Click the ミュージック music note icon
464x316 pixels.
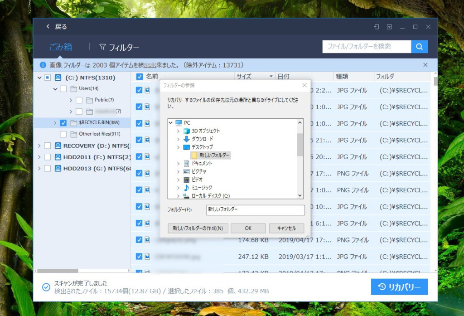(x=186, y=188)
